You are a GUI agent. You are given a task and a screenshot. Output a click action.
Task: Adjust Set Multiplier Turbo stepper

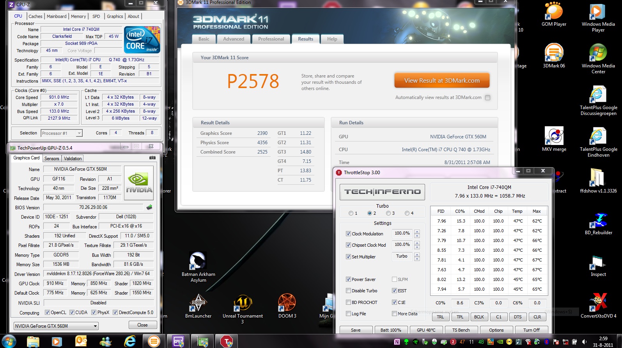(x=417, y=257)
